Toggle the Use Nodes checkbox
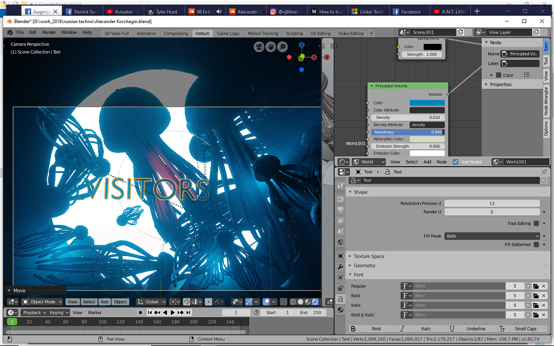554x346 pixels. click(x=455, y=161)
